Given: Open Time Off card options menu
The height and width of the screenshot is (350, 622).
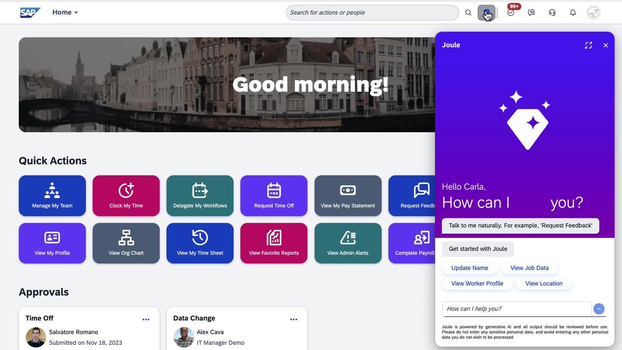Looking at the screenshot, I should 146,319.
